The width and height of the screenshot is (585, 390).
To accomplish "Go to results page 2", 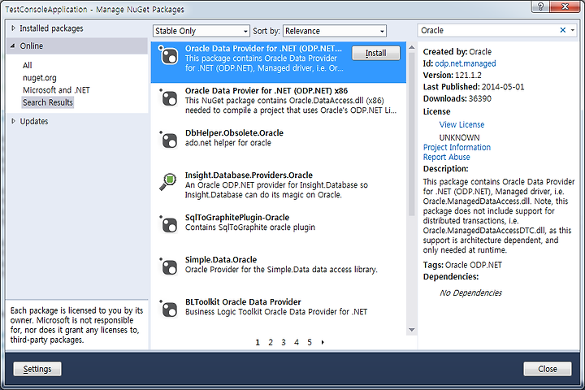I will pos(271,342).
